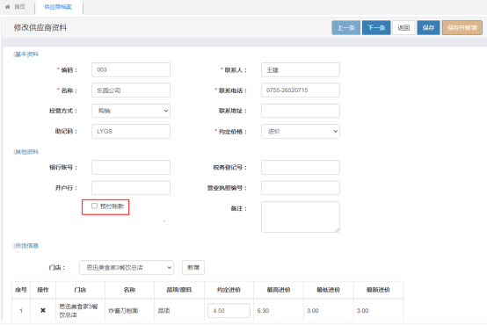The image size is (487, 325).
Task: Click the 基本资料 section heading
Action: point(26,54)
